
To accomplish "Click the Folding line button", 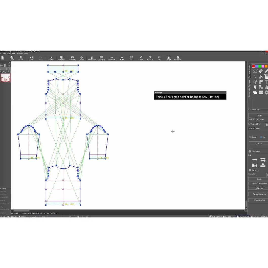I will click(259, 188).
